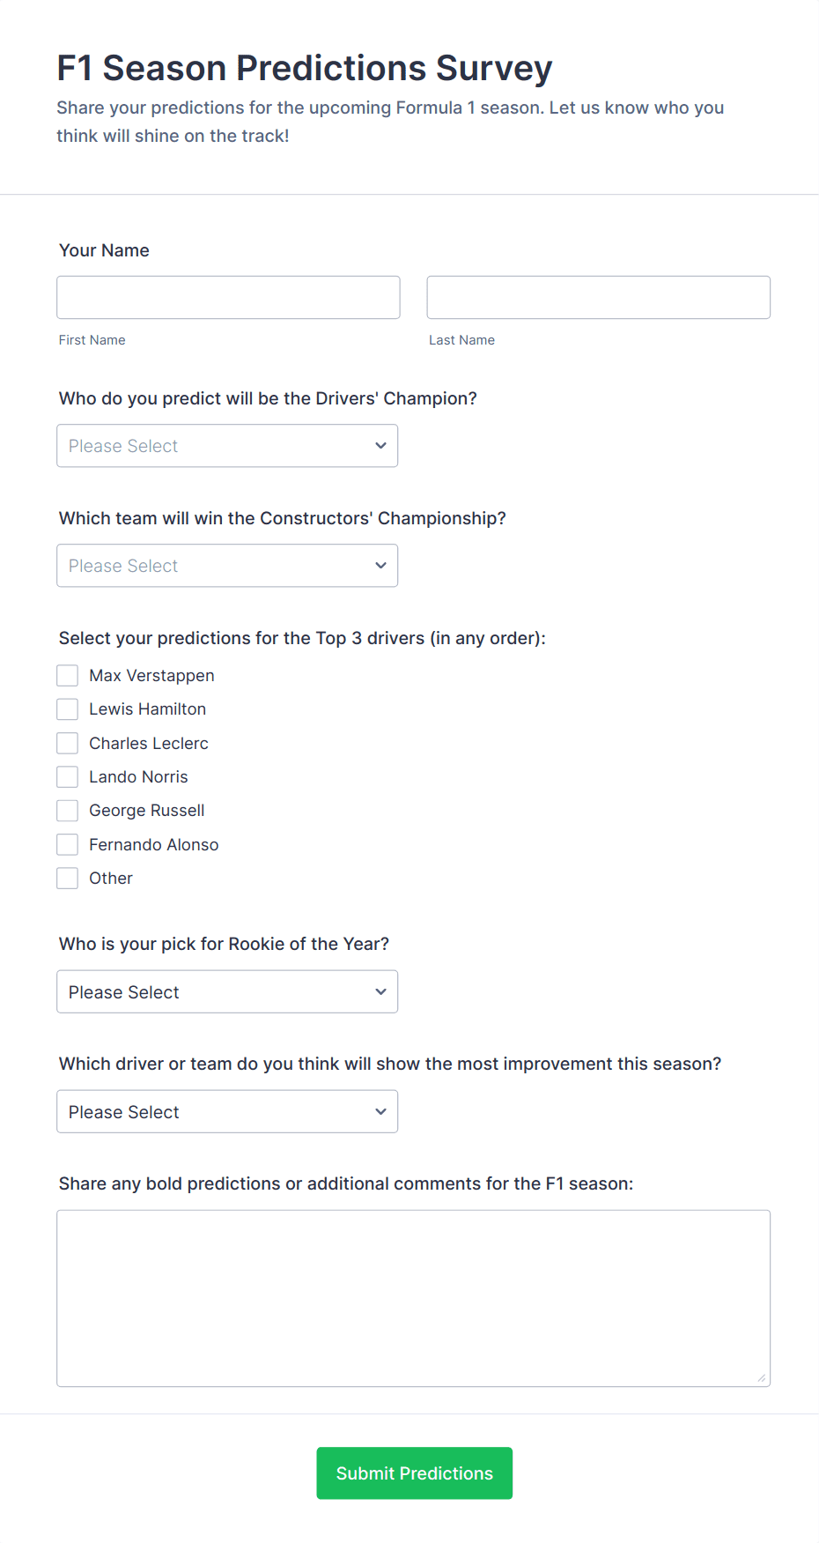The image size is (819, 1543).
Task: Check the Other driver checkbox
Action: coord(68,879)
